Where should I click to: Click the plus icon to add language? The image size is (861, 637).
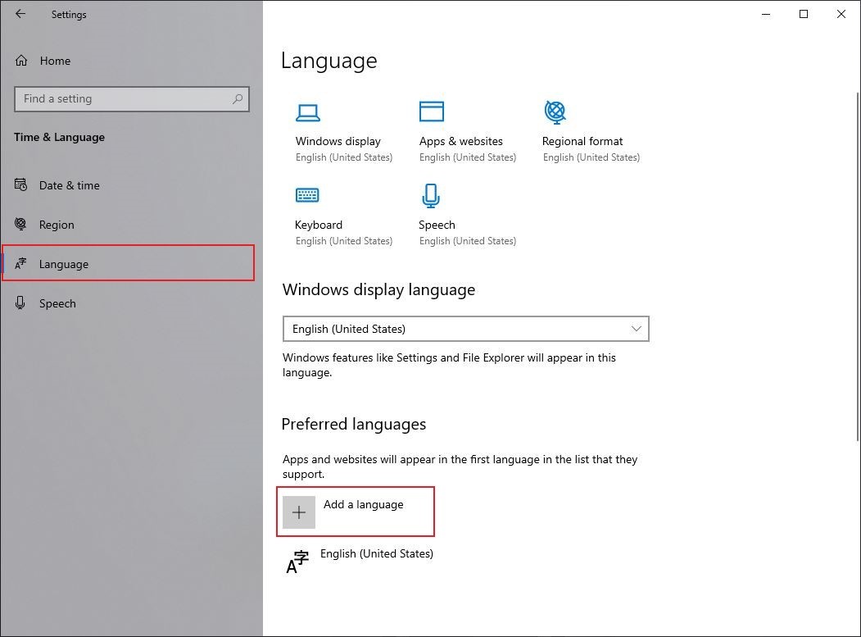coord(299,512)
